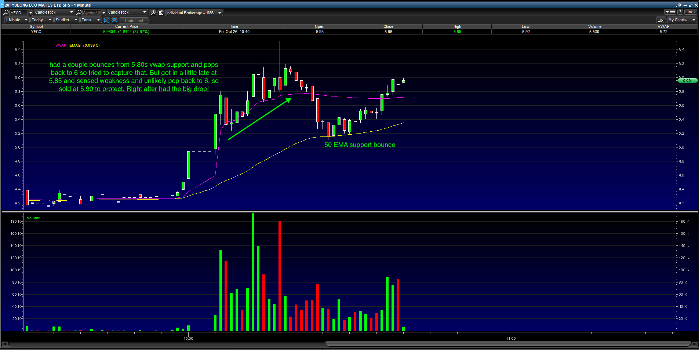Open the list view options menu
Viewport: 699px width, 350px height.
670,12
